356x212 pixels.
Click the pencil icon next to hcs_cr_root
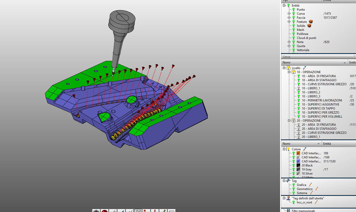click(x=316, y=202)
